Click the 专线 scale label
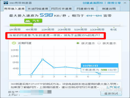130x98 pixels. pyautogui.click(x=113, y=30)
